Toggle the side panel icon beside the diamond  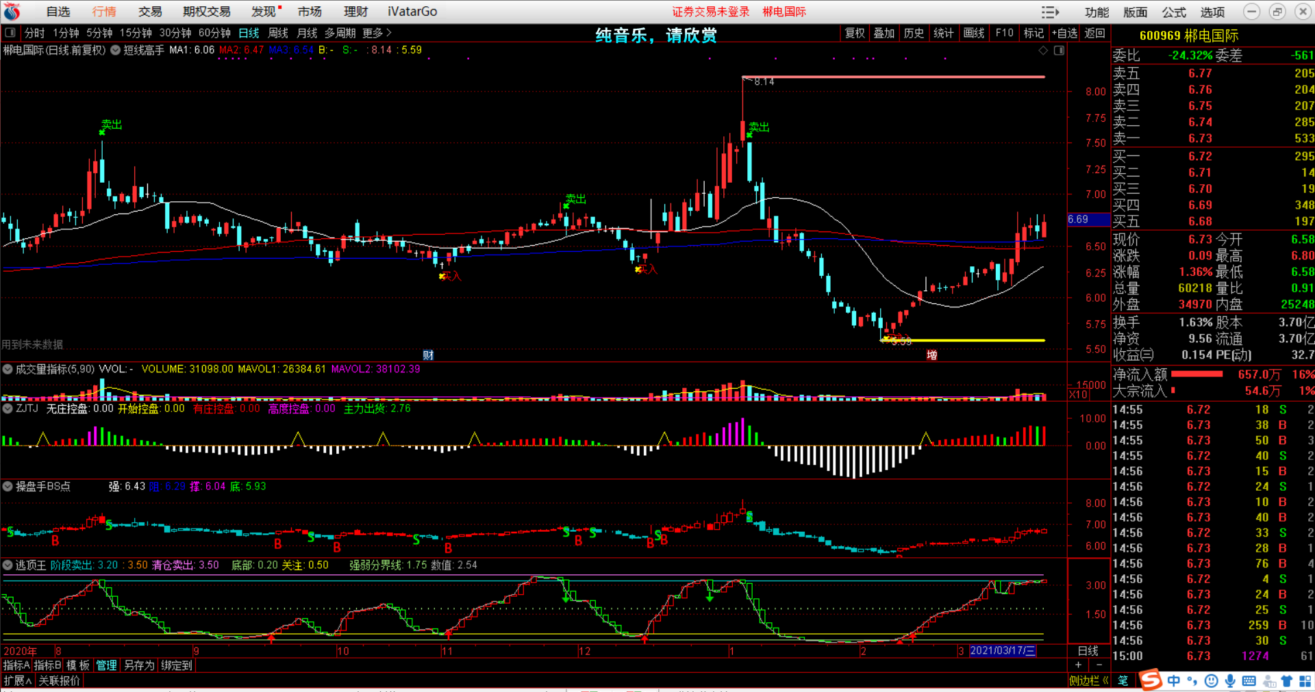pyautogui.click(x=1059, y=51)
